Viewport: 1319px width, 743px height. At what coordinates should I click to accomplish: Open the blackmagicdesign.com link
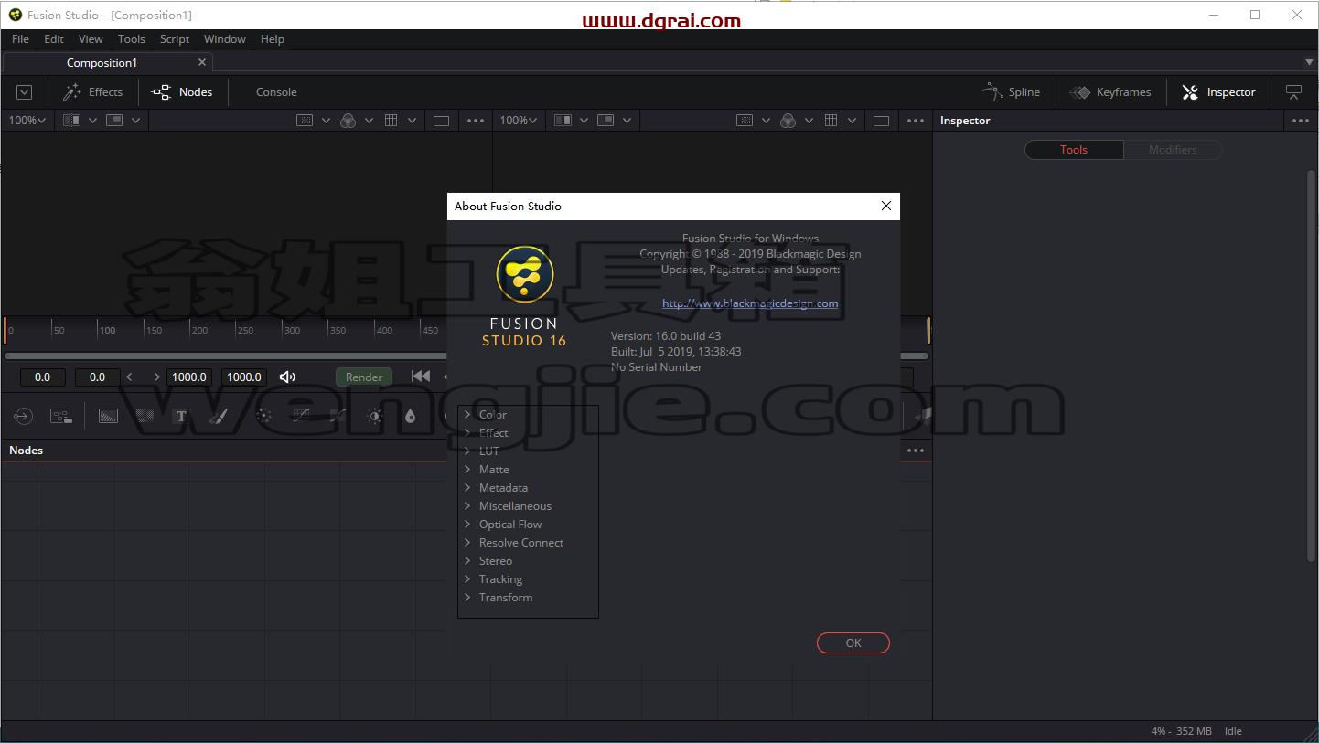tap(750, 303)
